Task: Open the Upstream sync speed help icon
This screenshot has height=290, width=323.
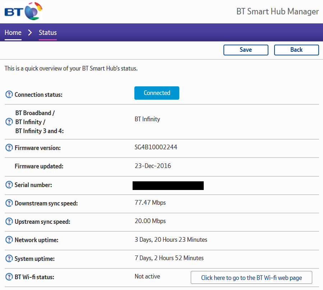Action: (x=9, y=221)
